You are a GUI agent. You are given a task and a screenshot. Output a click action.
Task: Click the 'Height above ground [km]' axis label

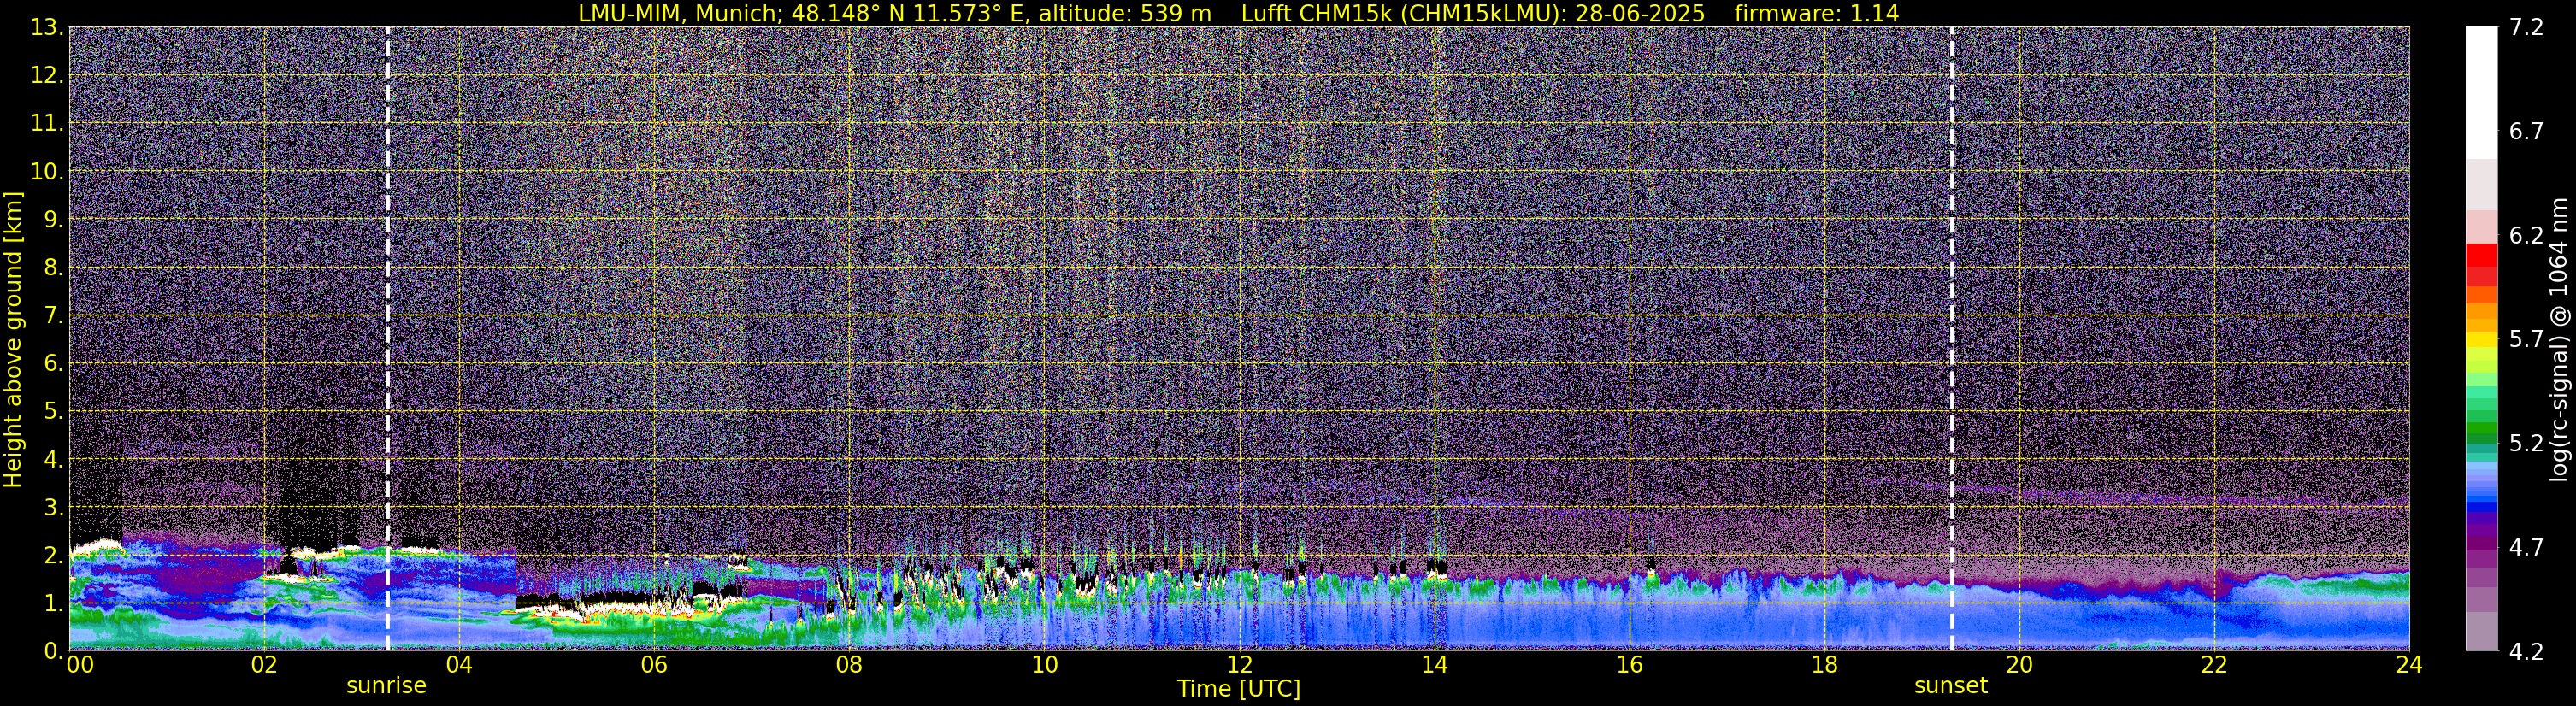coord(13,339)
